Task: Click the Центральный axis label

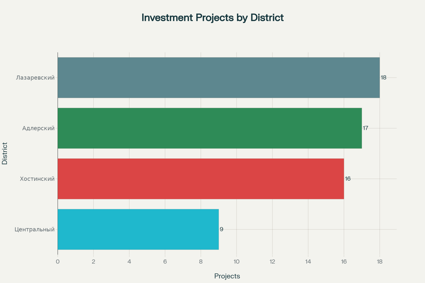Action: (x=35, y=229)
